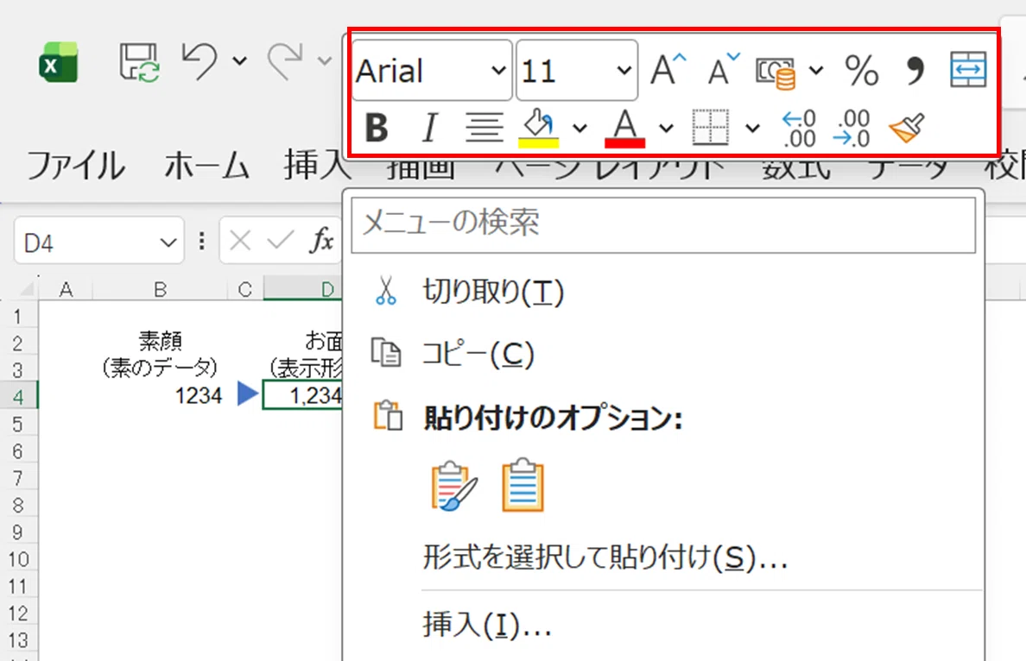Undo the last action
This screenshot has height=661, width=1026.
(199, 61)
